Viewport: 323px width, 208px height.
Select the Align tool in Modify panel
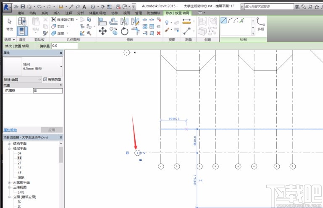pyautogui.click(x=102, y=21)
